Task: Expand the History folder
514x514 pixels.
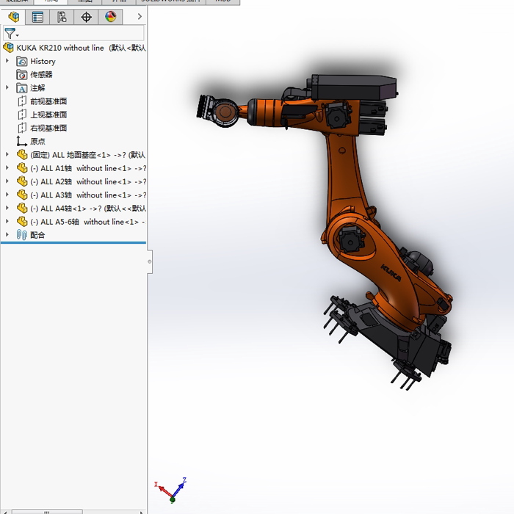Action: point(7,61)
